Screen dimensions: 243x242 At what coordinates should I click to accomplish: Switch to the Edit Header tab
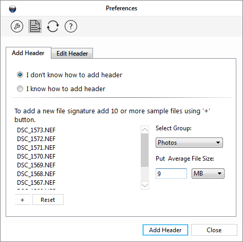point(72,54)
